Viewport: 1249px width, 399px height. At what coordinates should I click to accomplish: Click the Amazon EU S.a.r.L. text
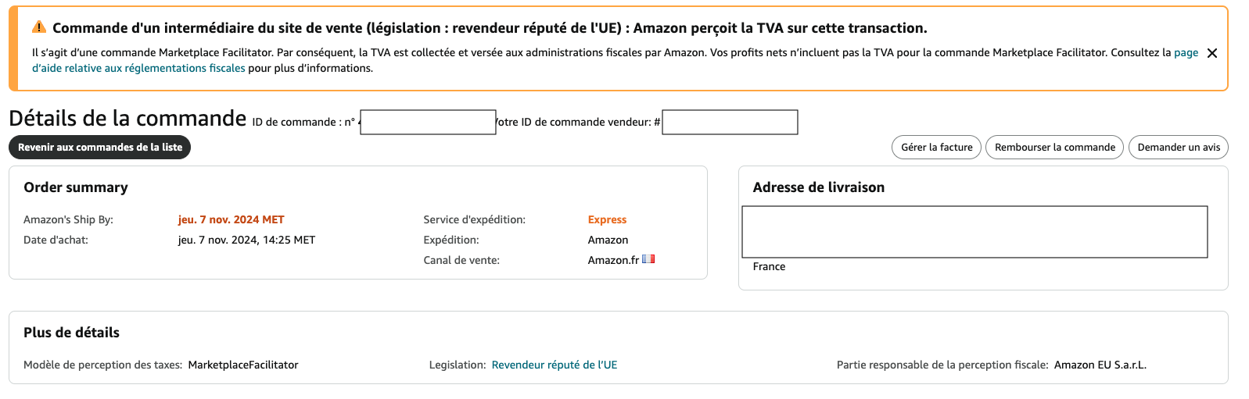[x=1100, y=365]
